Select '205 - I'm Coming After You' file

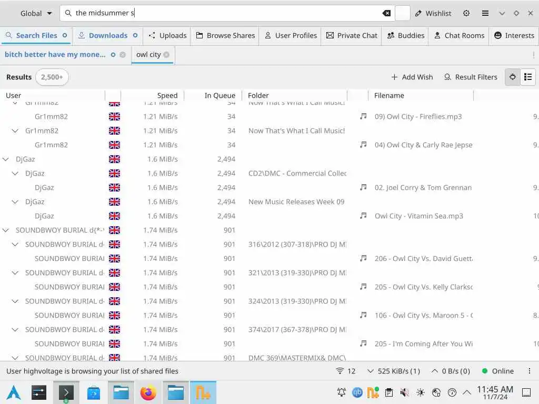pyautogui.click(x=424, y=344)
